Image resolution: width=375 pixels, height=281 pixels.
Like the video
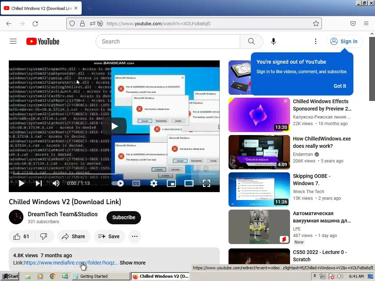tap(22, 236)
